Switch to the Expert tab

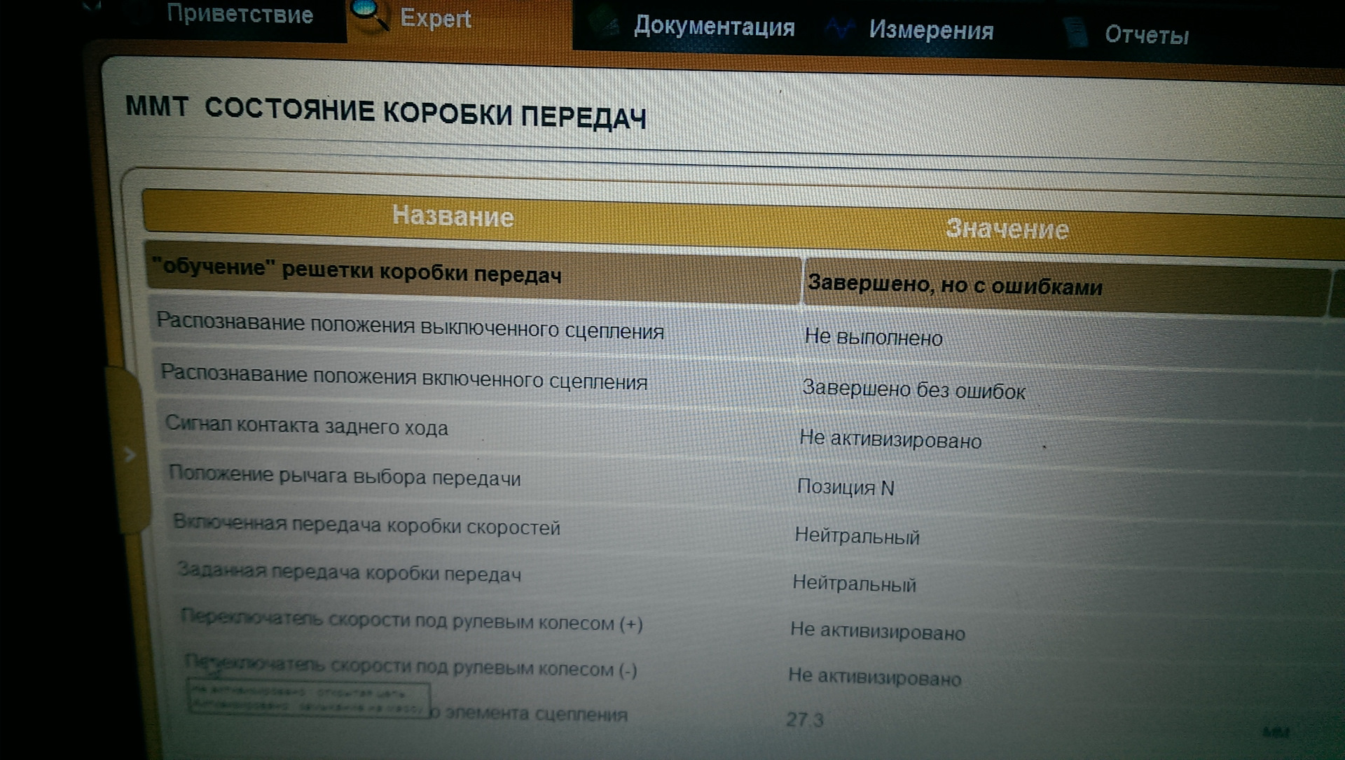[x=435, y=19]
